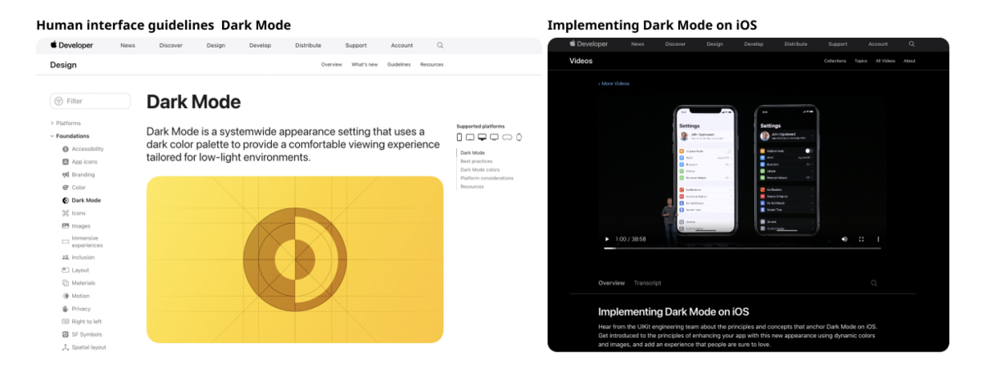Screen dimensions: 983x376
Task: Open search icon in dark page navigation bar
Action: 912,43
